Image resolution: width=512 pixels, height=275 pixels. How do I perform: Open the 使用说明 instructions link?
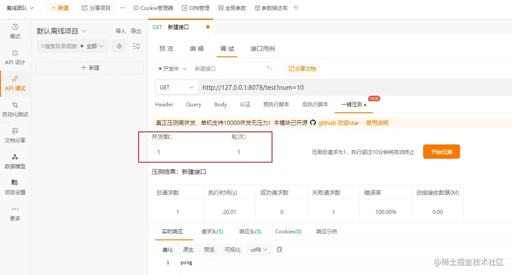[x=377, y=123]
